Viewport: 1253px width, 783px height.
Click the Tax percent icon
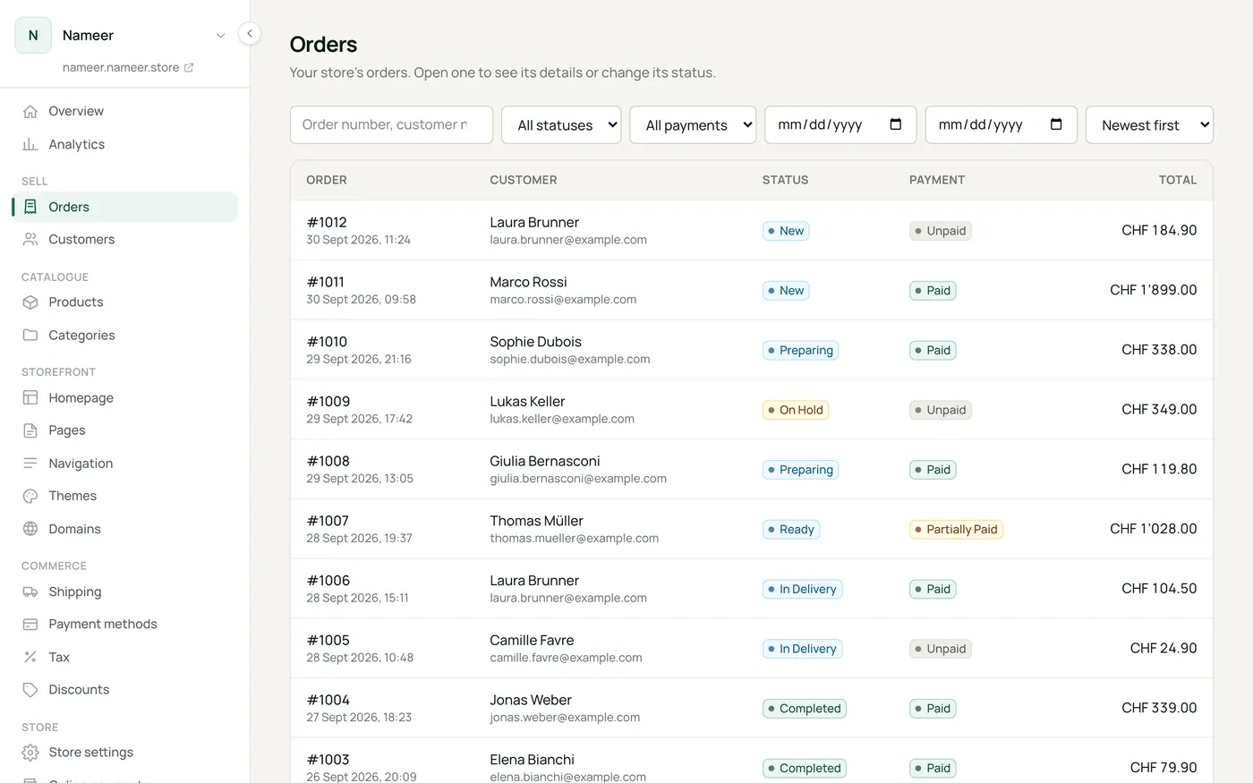pos(30,657)
